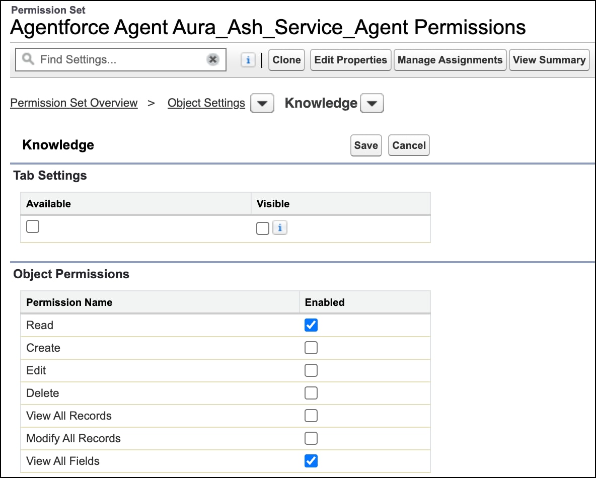Image resolution: width=596 pixels, height=478 pixels.
Task: Uncheck the Read permission
Action: (x=311, y=325)
